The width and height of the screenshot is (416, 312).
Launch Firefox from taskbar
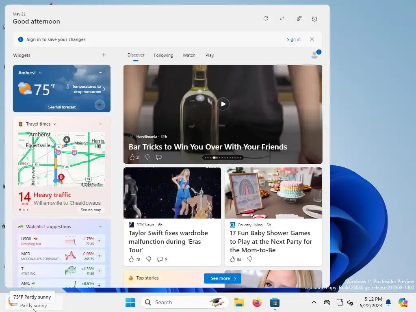257,302
